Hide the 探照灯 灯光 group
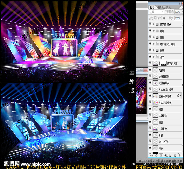The height and width of the screenshot is (169, 184). (150, 24)
